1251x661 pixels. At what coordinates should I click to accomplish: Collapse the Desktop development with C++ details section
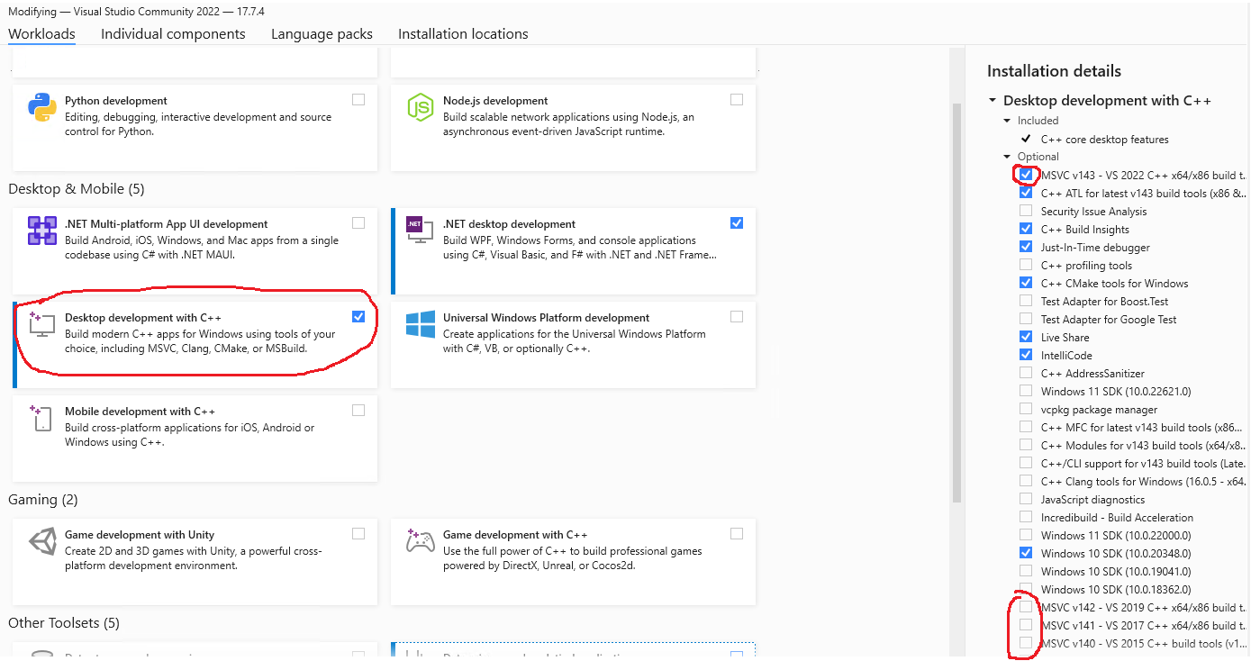click(993, 101)
